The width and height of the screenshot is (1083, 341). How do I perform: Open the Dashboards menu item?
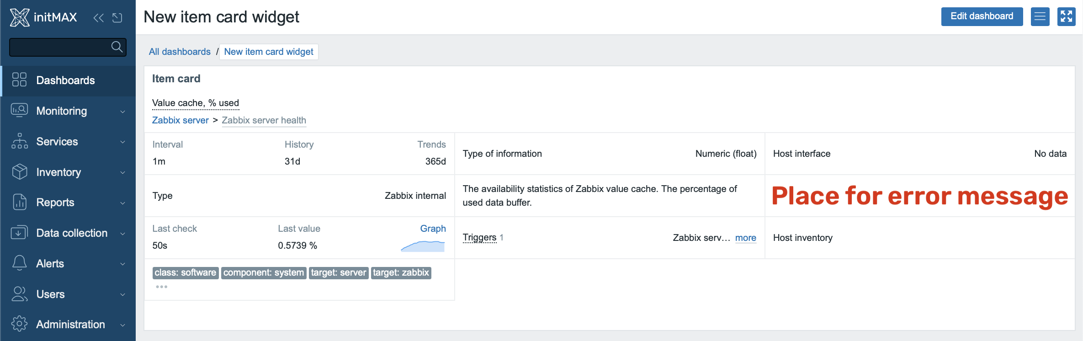pos(69,80)
